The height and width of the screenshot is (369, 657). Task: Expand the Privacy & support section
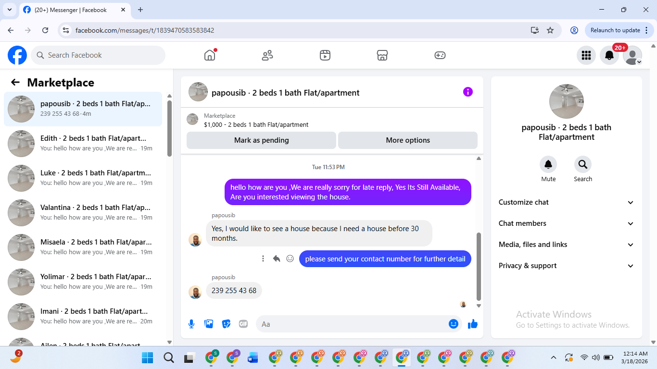(x=567, y=266)
